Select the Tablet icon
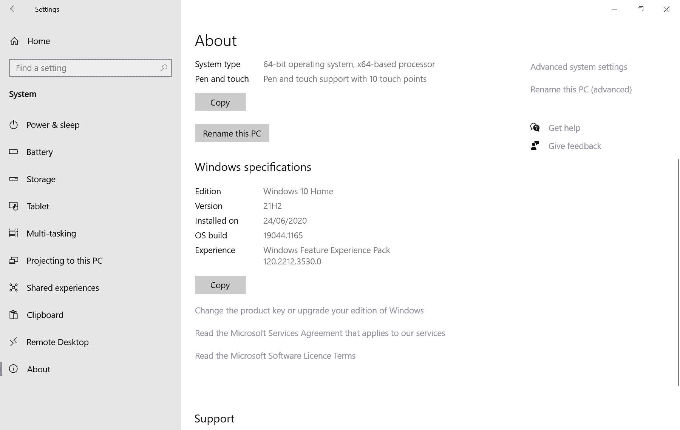This screenshot has height=430, width=680. coord(14,206)
